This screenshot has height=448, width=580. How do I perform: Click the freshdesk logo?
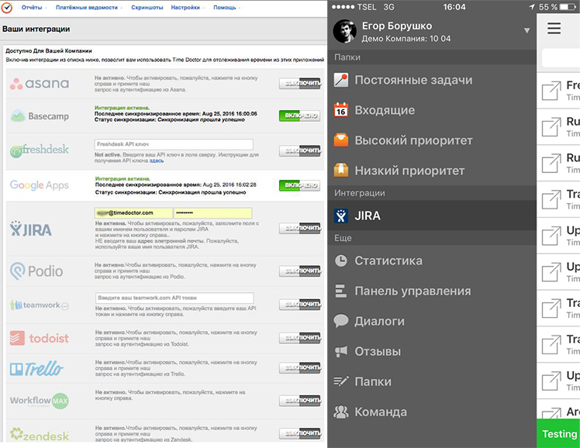click(x=40, y=150)
